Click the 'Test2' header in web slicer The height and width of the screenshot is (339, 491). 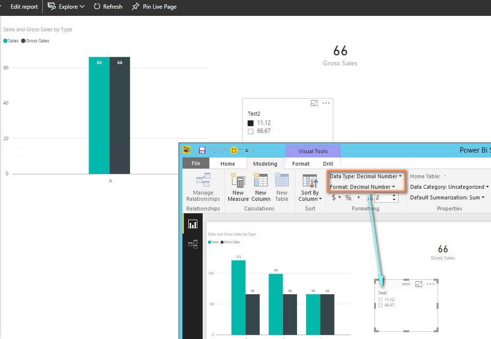coord(254,114)
